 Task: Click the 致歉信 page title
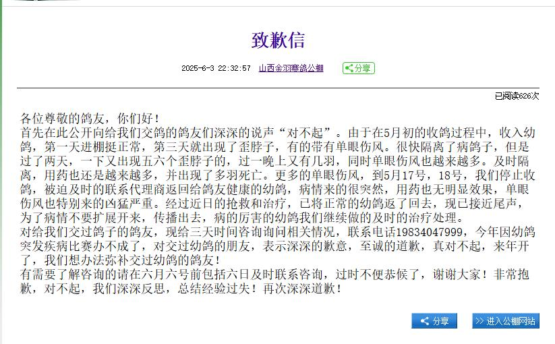pos(278,40)
